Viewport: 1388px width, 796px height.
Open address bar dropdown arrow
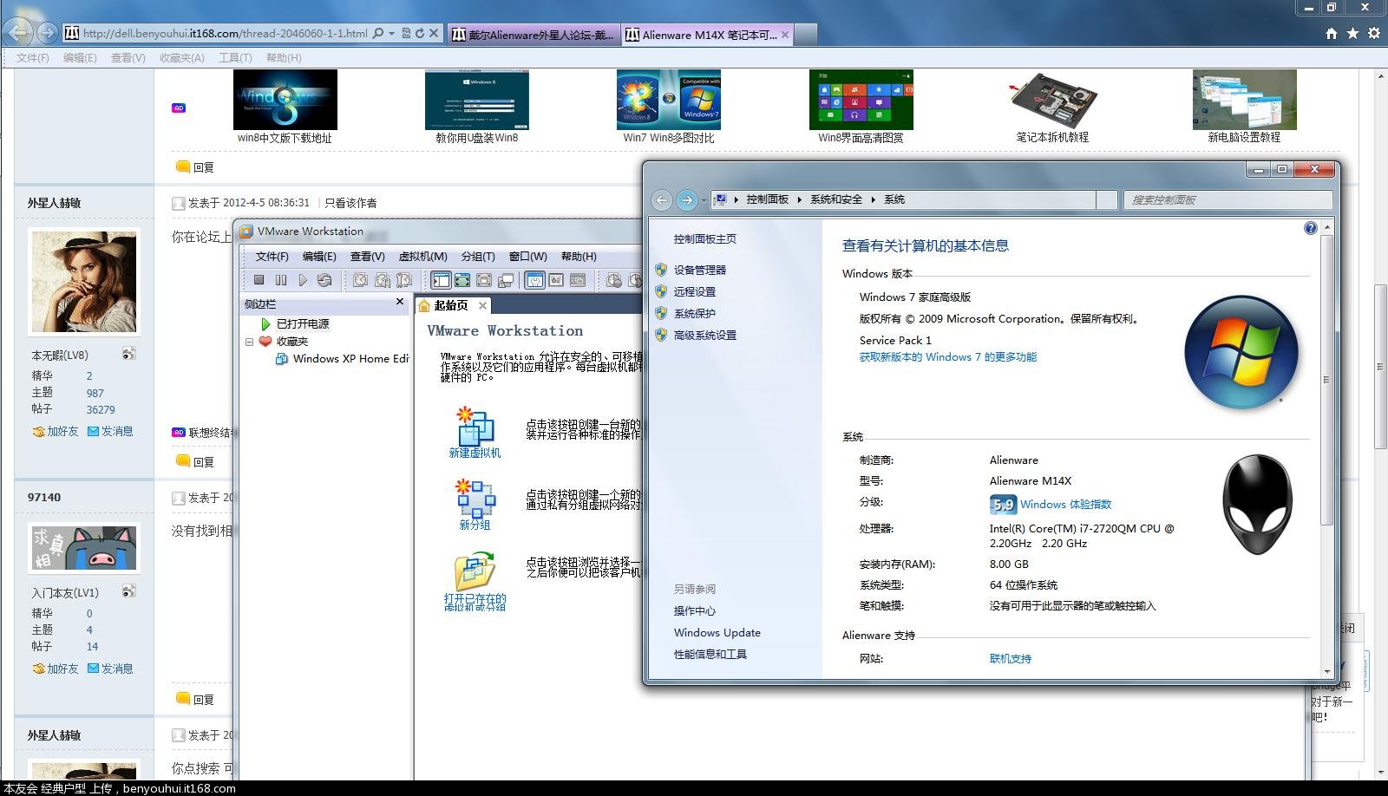391,34
